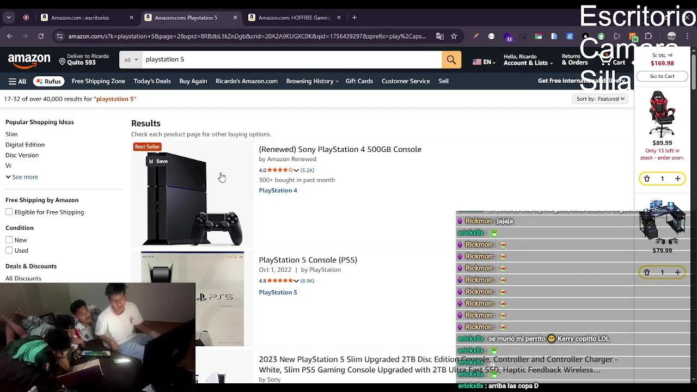Delete the $79.99 desk from cart sidebar
697x392 pixels.
[x=647, y=272]
